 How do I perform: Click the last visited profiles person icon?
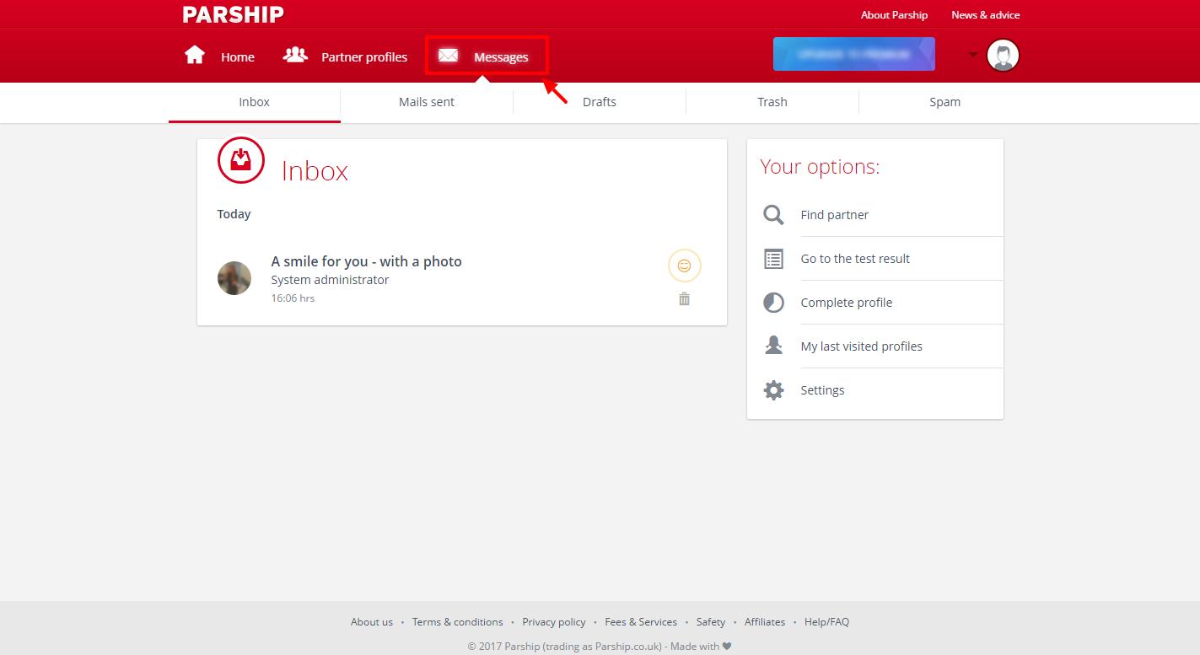pos(773,346)
